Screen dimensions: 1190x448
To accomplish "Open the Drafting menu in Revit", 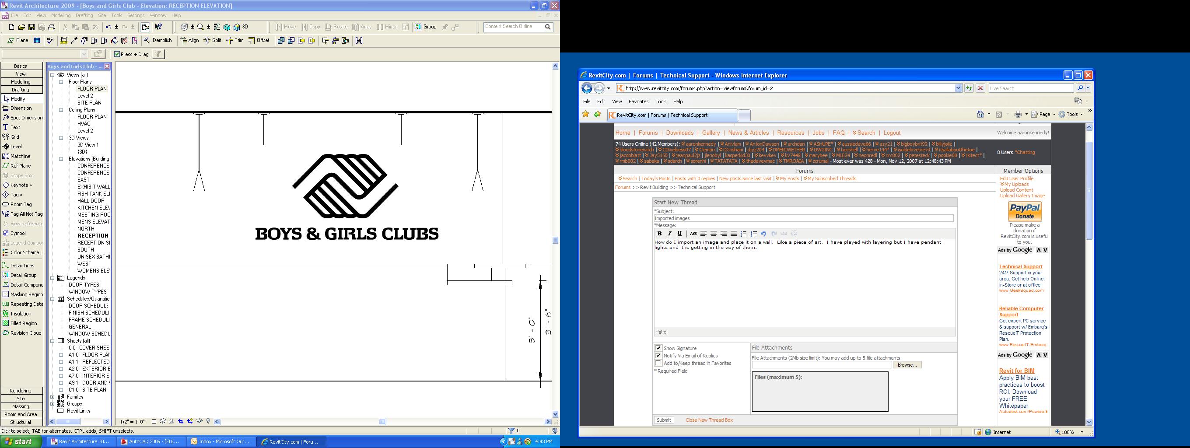I will click(x=84, y=15).
